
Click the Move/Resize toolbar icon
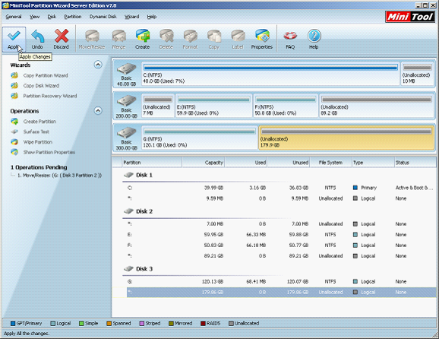(92, 36)
